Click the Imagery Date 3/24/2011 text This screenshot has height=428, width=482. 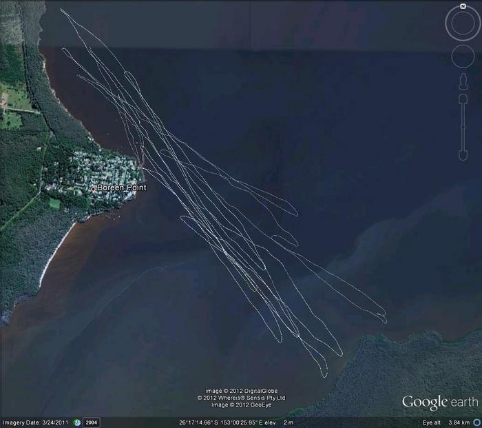[35, 422]
